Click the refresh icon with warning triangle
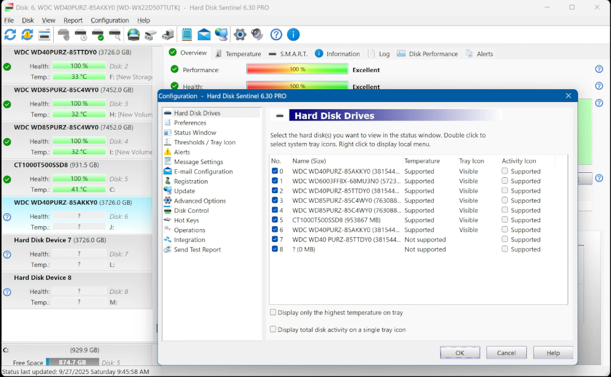611x377 pixels. (x=27, y=35)
